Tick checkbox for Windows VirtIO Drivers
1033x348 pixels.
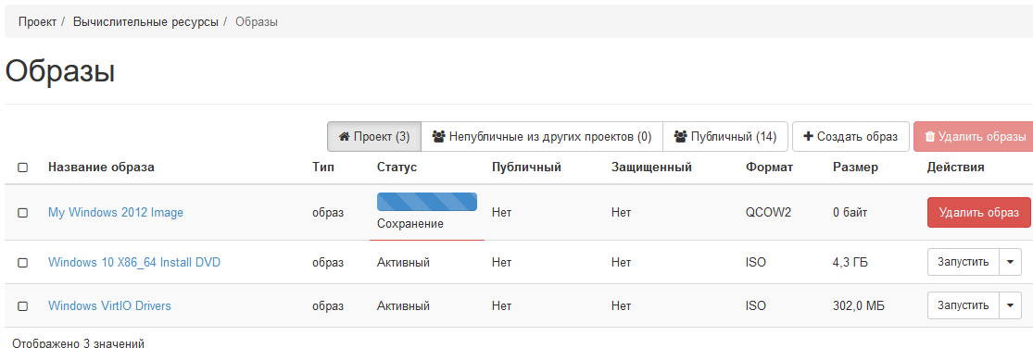click(22, 306)
